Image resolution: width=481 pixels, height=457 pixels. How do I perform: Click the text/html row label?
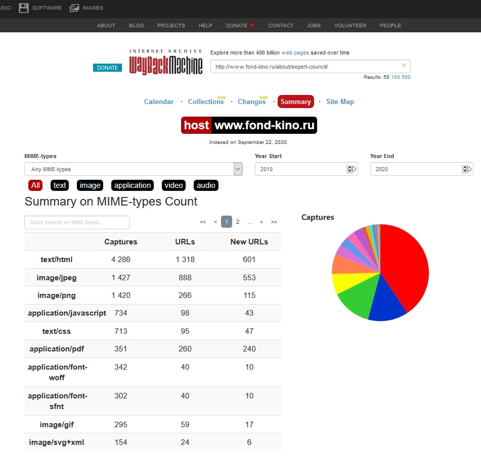57,260
